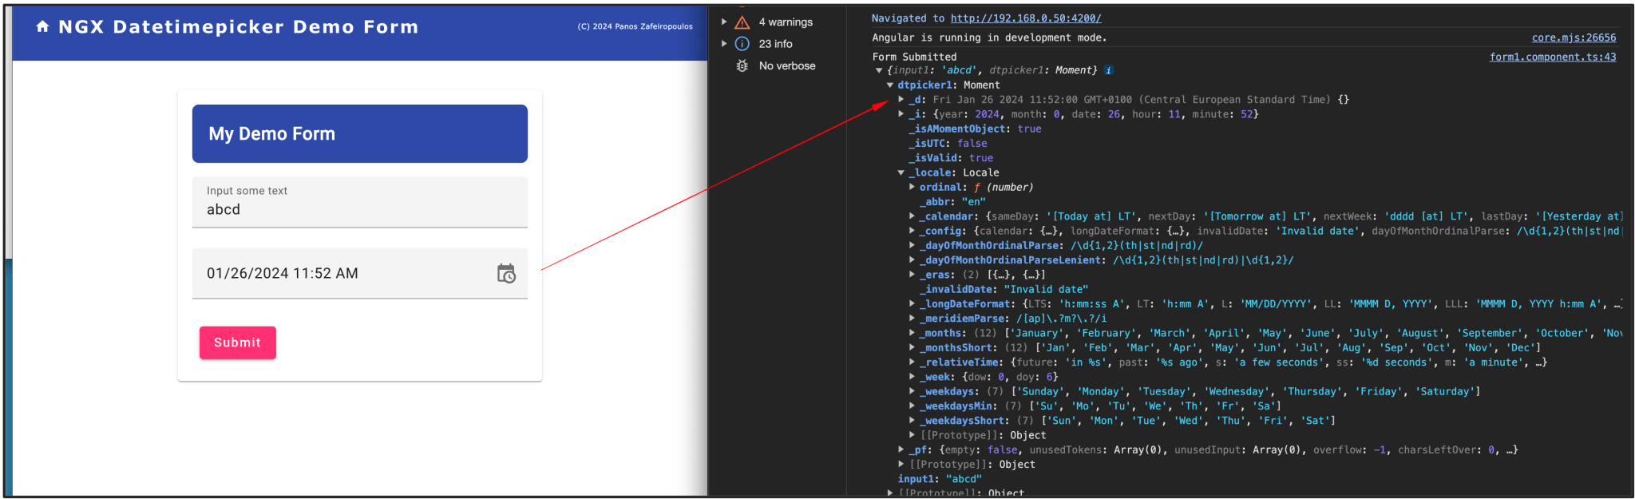Click the home icon in header
1635x499 pixels.
(42, 27)
